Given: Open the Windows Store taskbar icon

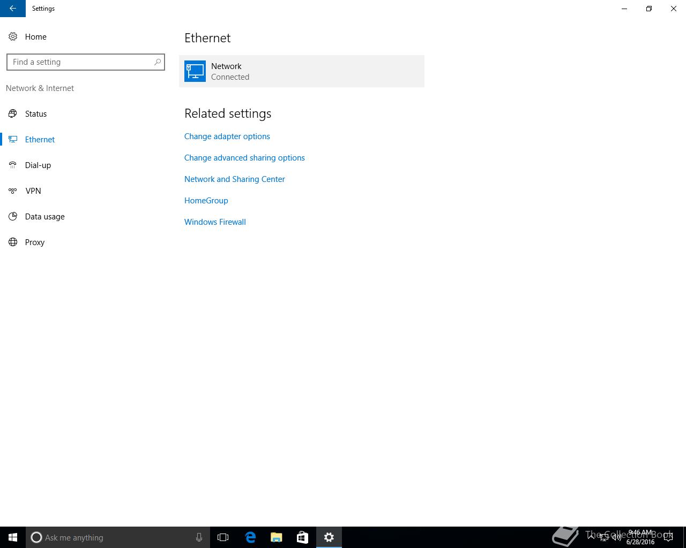Looking at the screenshot, I should pos(303,537).
